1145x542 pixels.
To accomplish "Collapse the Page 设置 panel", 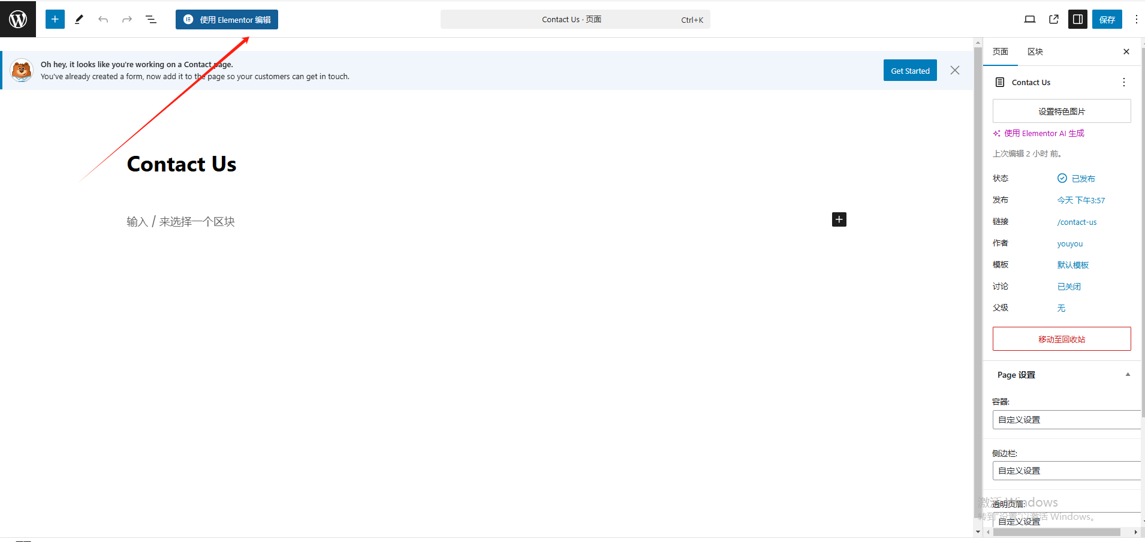I will (x=1128, y=375).
